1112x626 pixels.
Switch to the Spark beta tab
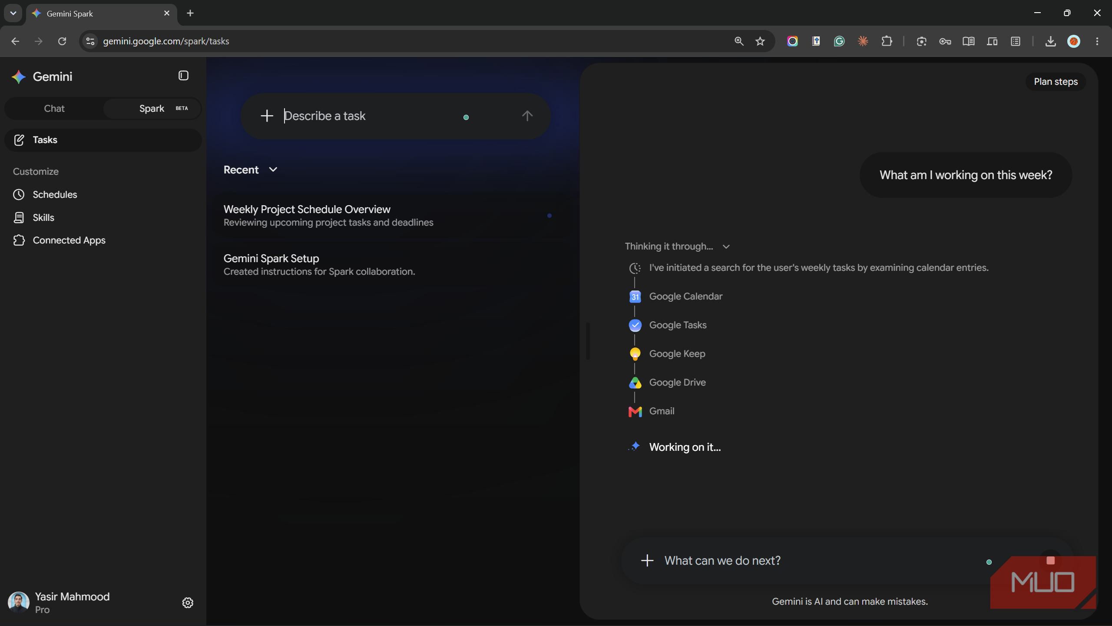coord(152,108)
